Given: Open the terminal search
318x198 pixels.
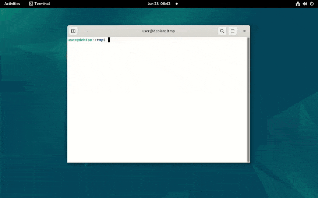Looking at the screenshot, I should point(222,31).
